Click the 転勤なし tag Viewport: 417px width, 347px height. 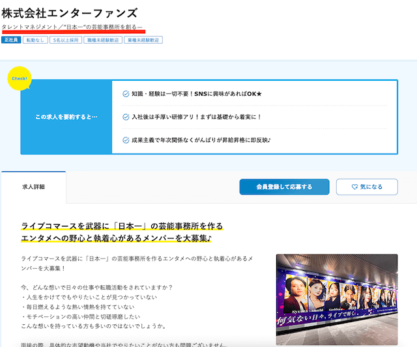(35, 40)
